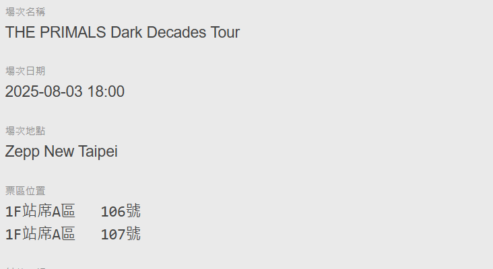The height and width of the screenshot is (269, 493).
Task: Click the word PRIMALS in event name
Action: click(73, 32)
